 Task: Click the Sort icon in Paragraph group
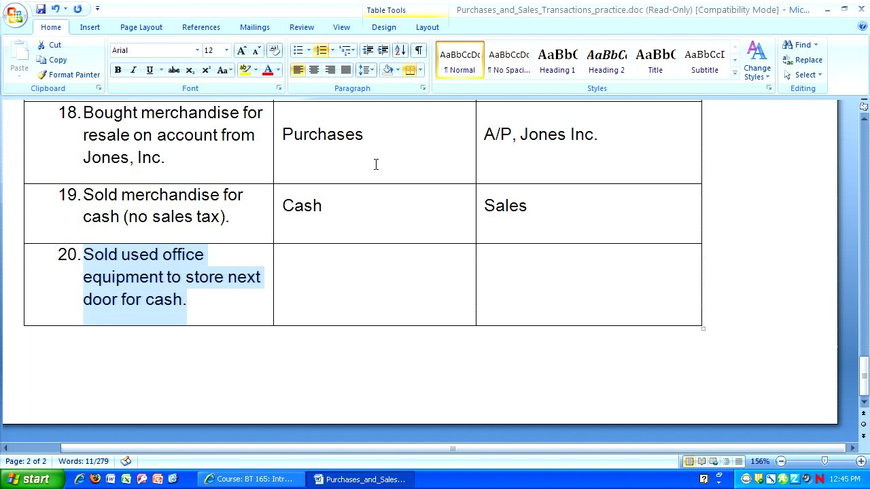[400, 50]
